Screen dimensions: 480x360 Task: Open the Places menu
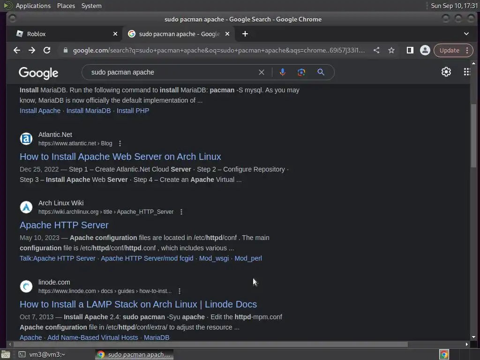[66, 6]
